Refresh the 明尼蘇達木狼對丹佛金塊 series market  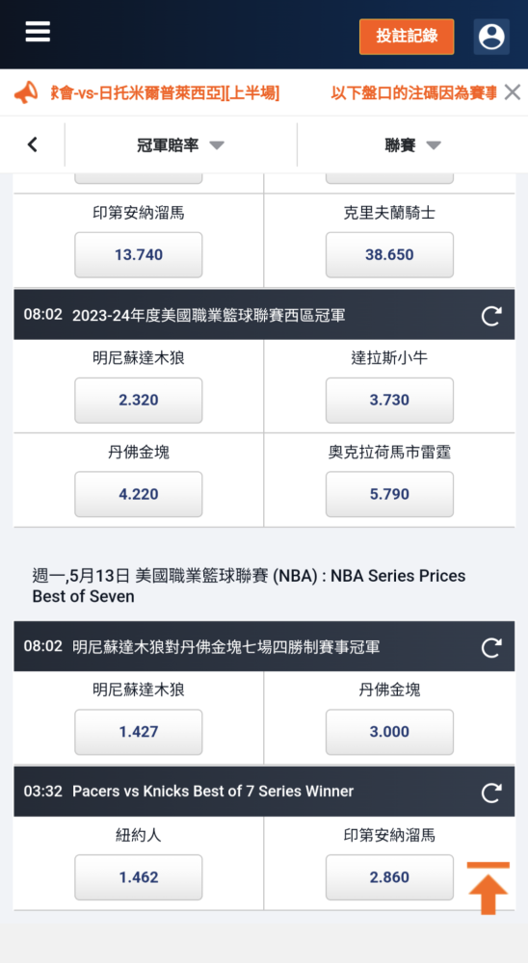point(490,647)
